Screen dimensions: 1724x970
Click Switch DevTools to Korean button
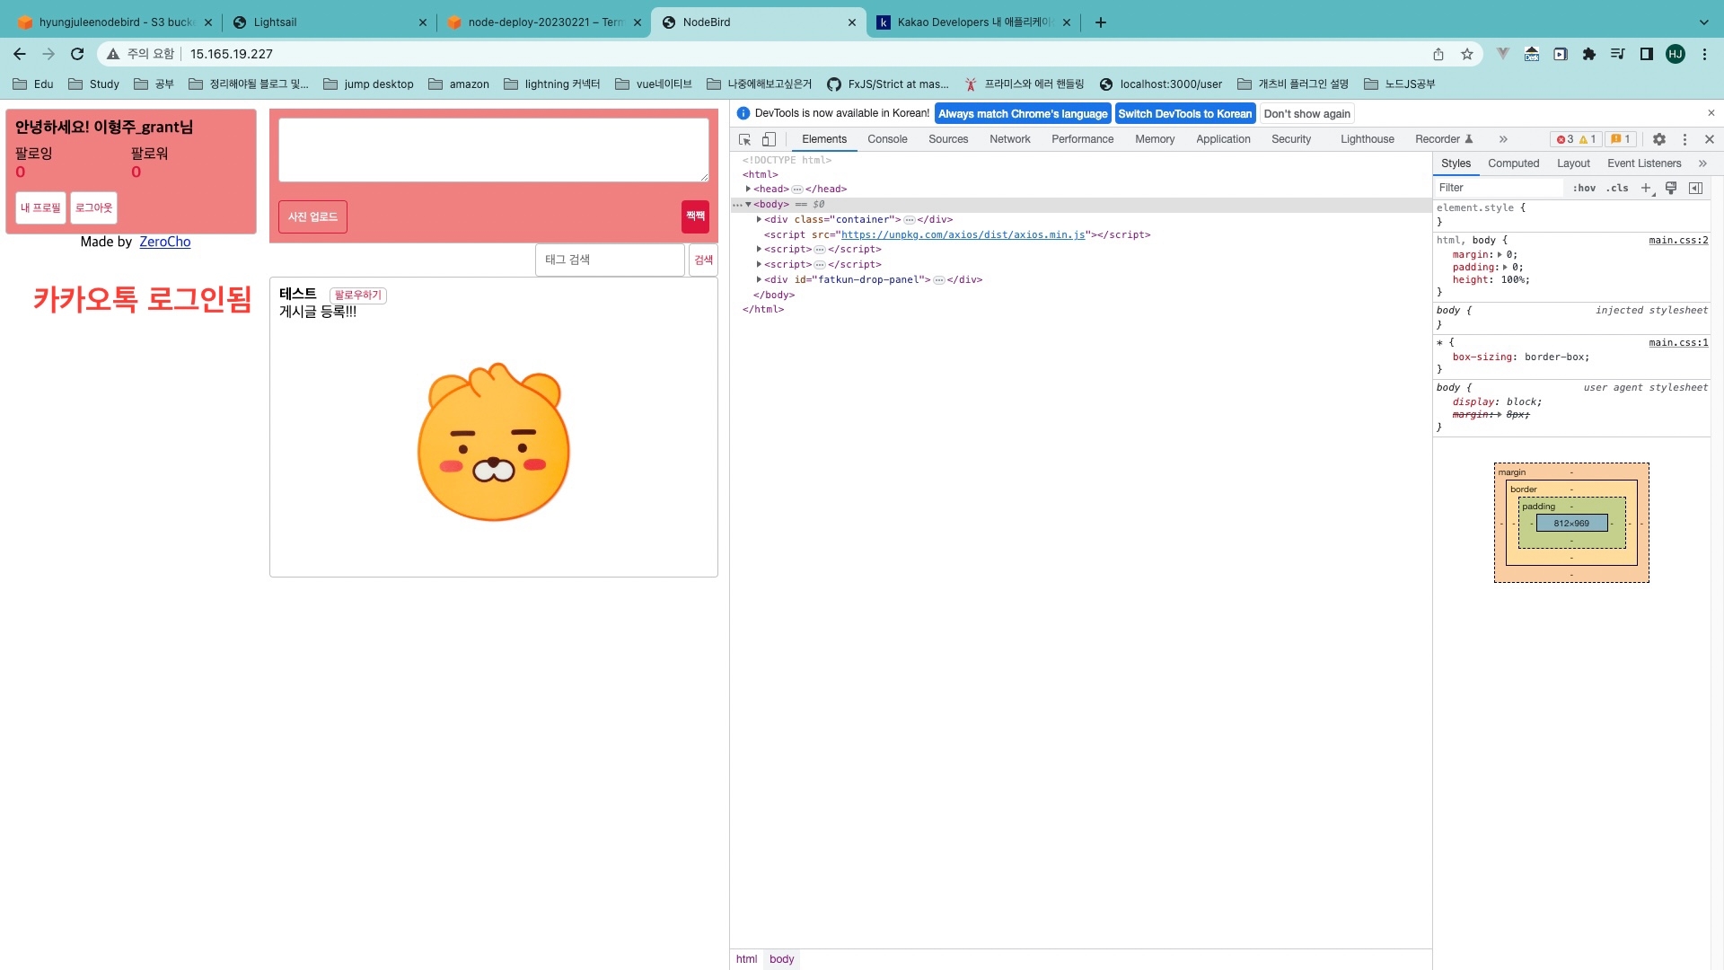coord(1184,114)
